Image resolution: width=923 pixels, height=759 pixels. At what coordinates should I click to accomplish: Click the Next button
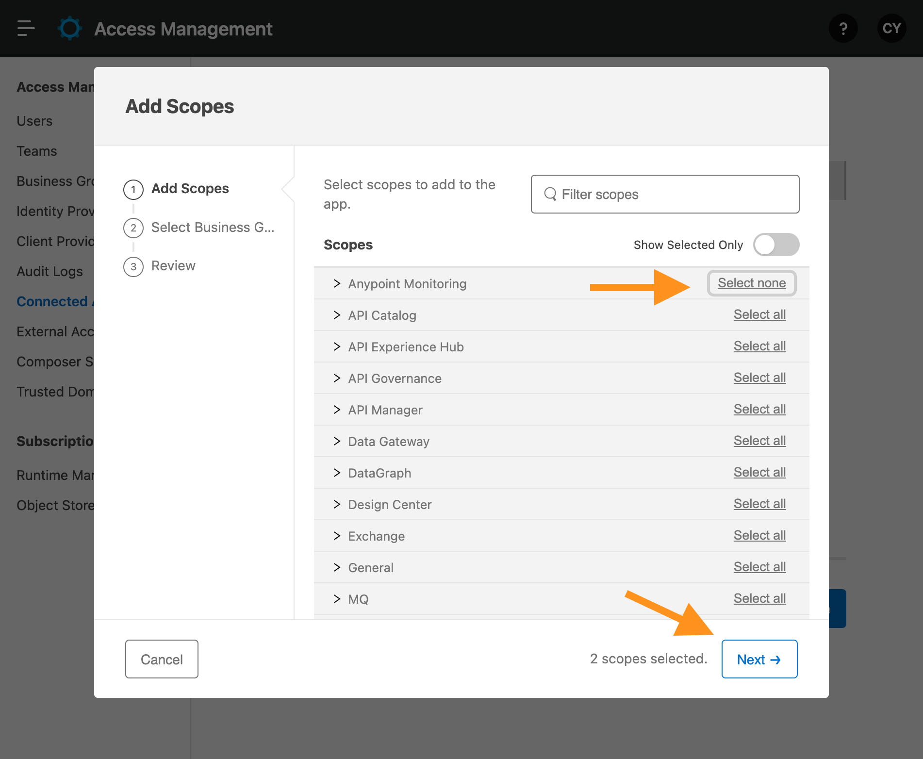pyautogui.click(x=759, y=659)
